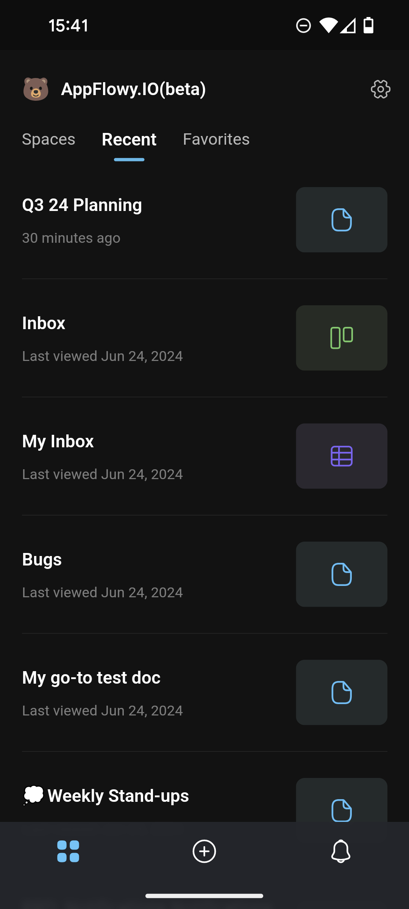Switch to the Favorites tab

click(x=216, y=139)
